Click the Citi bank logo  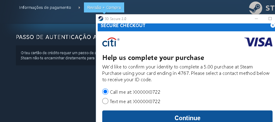[x=110, y=43]
